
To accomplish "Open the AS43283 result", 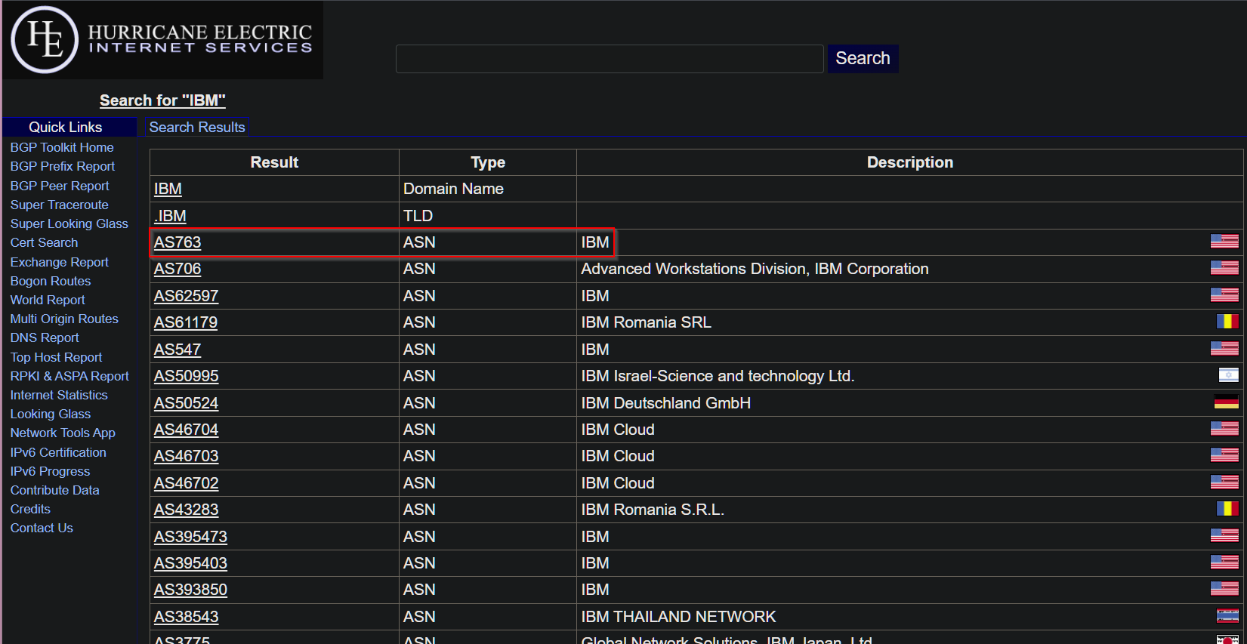I will pos(186,510).
